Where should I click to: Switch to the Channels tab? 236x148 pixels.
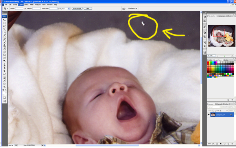pos(219,104)
